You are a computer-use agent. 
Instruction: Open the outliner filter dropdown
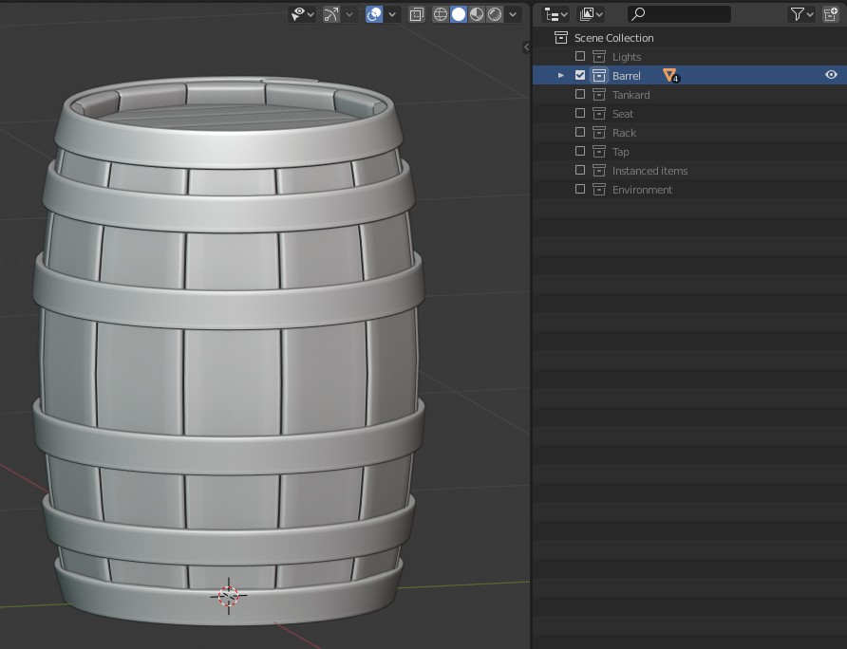tap(802, 14)
